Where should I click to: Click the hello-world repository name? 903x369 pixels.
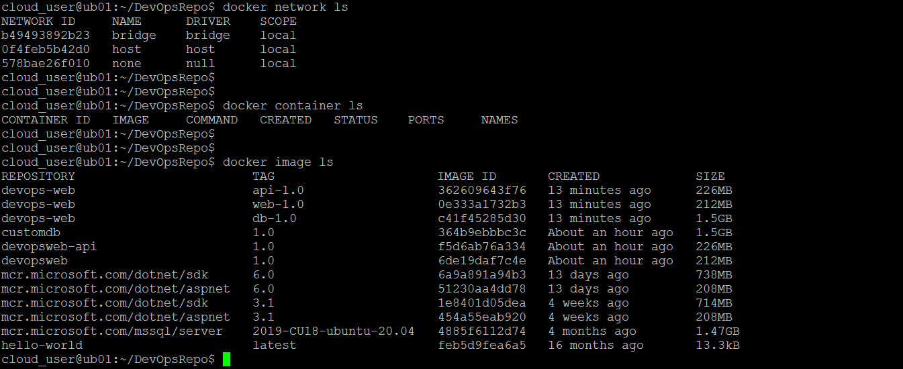(x=42, y=346)
